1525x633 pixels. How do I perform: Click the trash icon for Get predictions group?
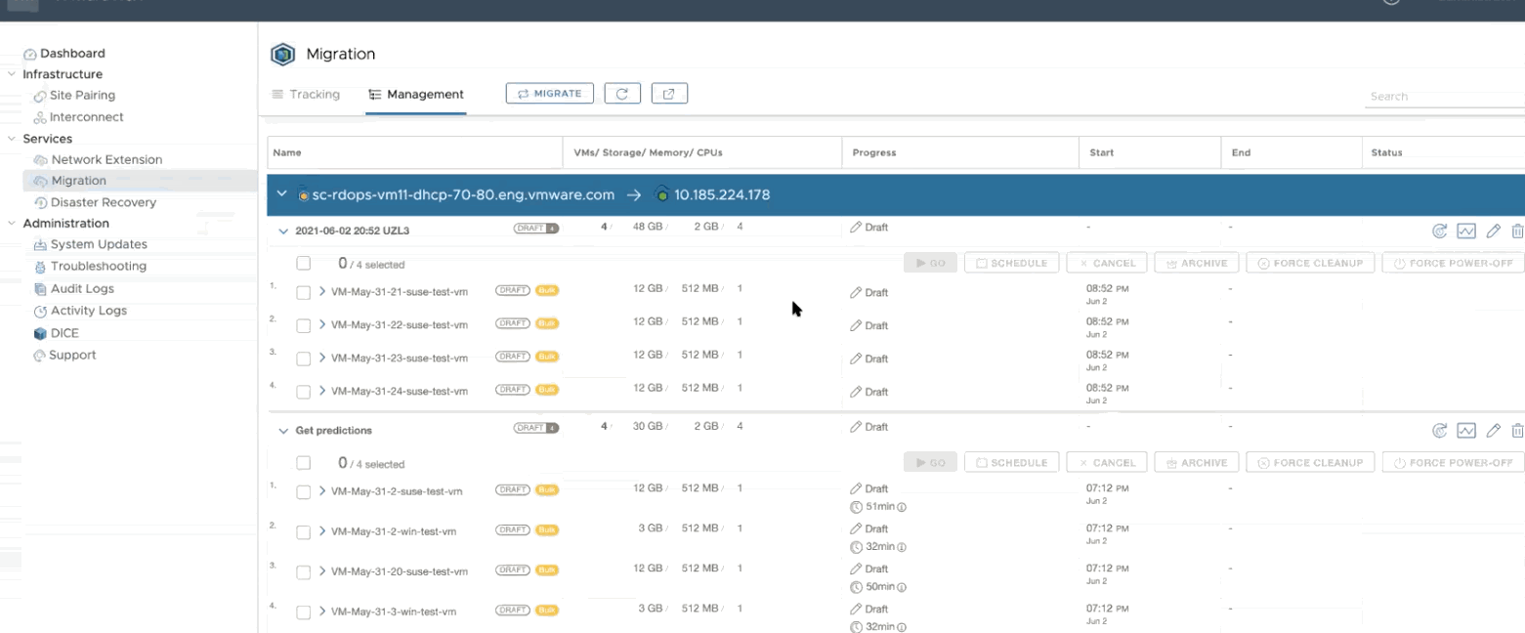coord(1516,431)
